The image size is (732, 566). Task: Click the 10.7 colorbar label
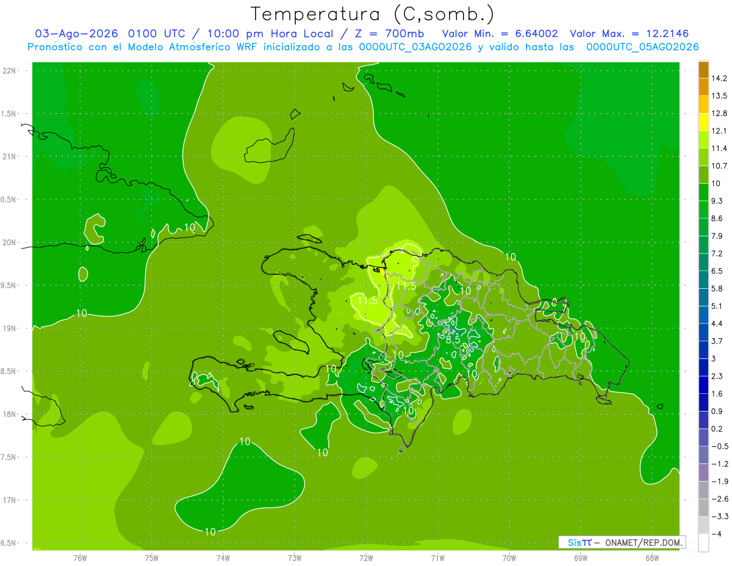coord(720,166)
